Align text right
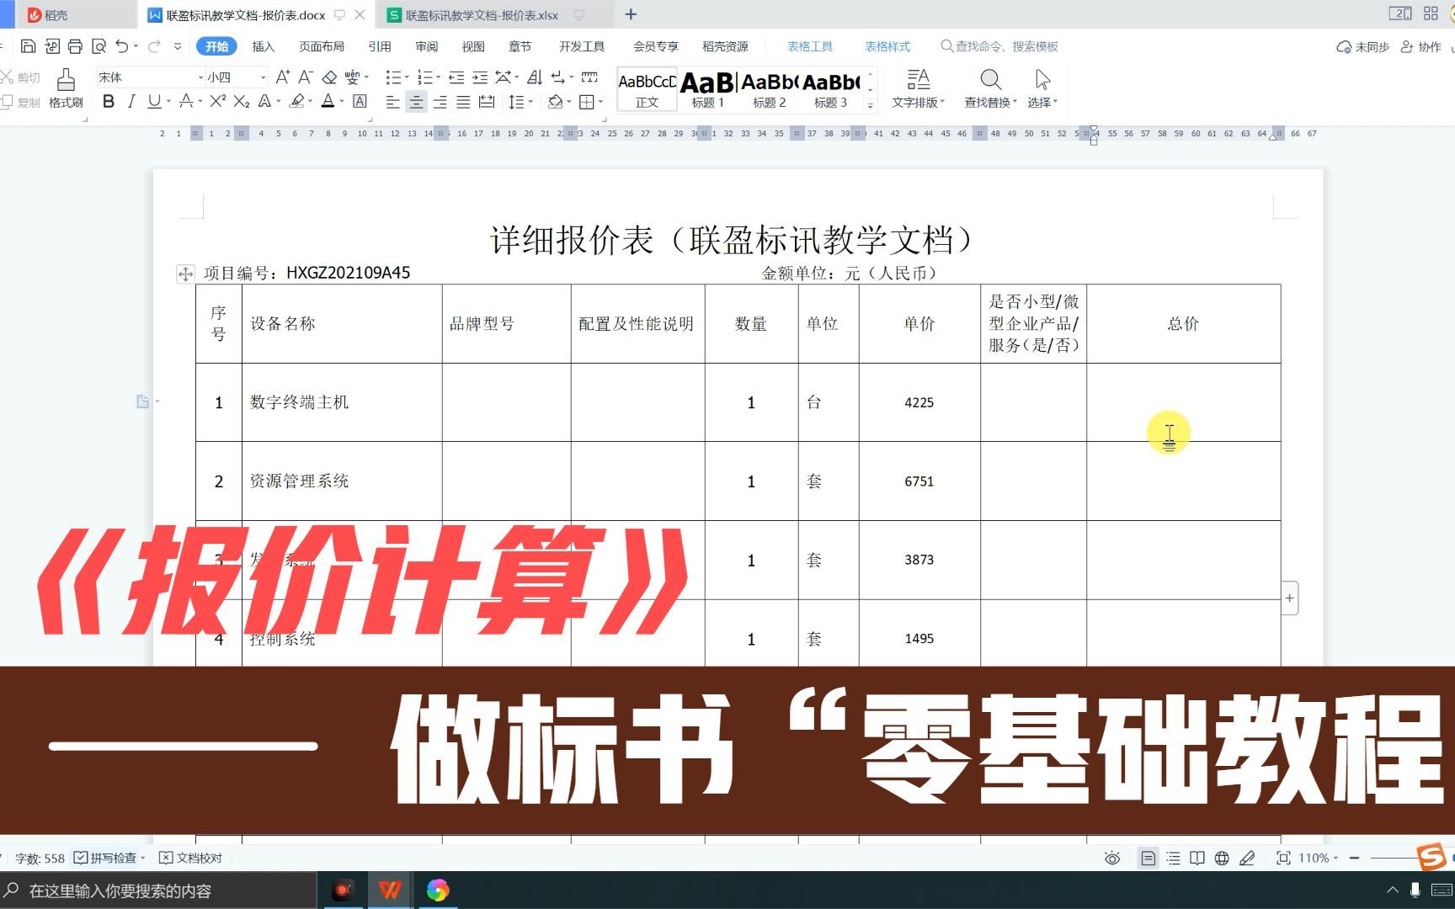This screenshot has height=909, width=1455. pyautogui.click(x=440, y=102)
